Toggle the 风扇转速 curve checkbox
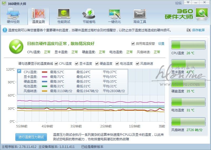 [x=138, y=64]
